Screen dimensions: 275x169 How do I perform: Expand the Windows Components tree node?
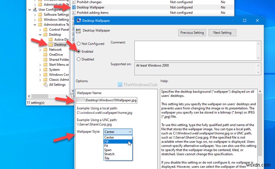click(x=40, y=75)
